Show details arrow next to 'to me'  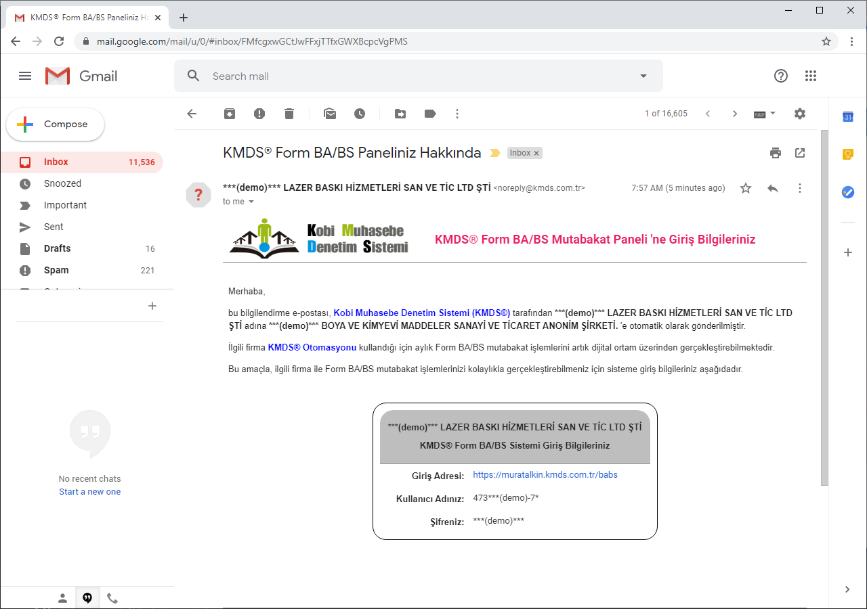251,202
